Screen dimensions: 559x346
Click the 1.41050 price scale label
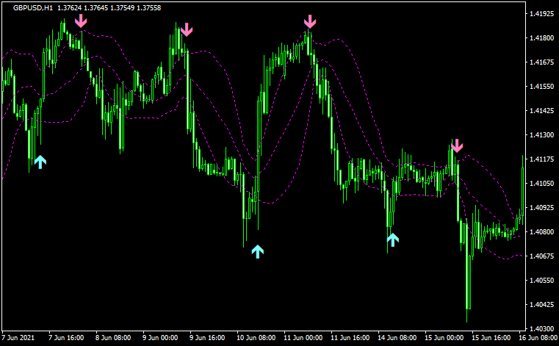541,184
